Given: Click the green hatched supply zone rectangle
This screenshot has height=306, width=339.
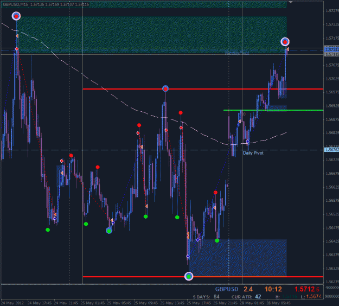Looking at the screenshot, I should point(151,35).
